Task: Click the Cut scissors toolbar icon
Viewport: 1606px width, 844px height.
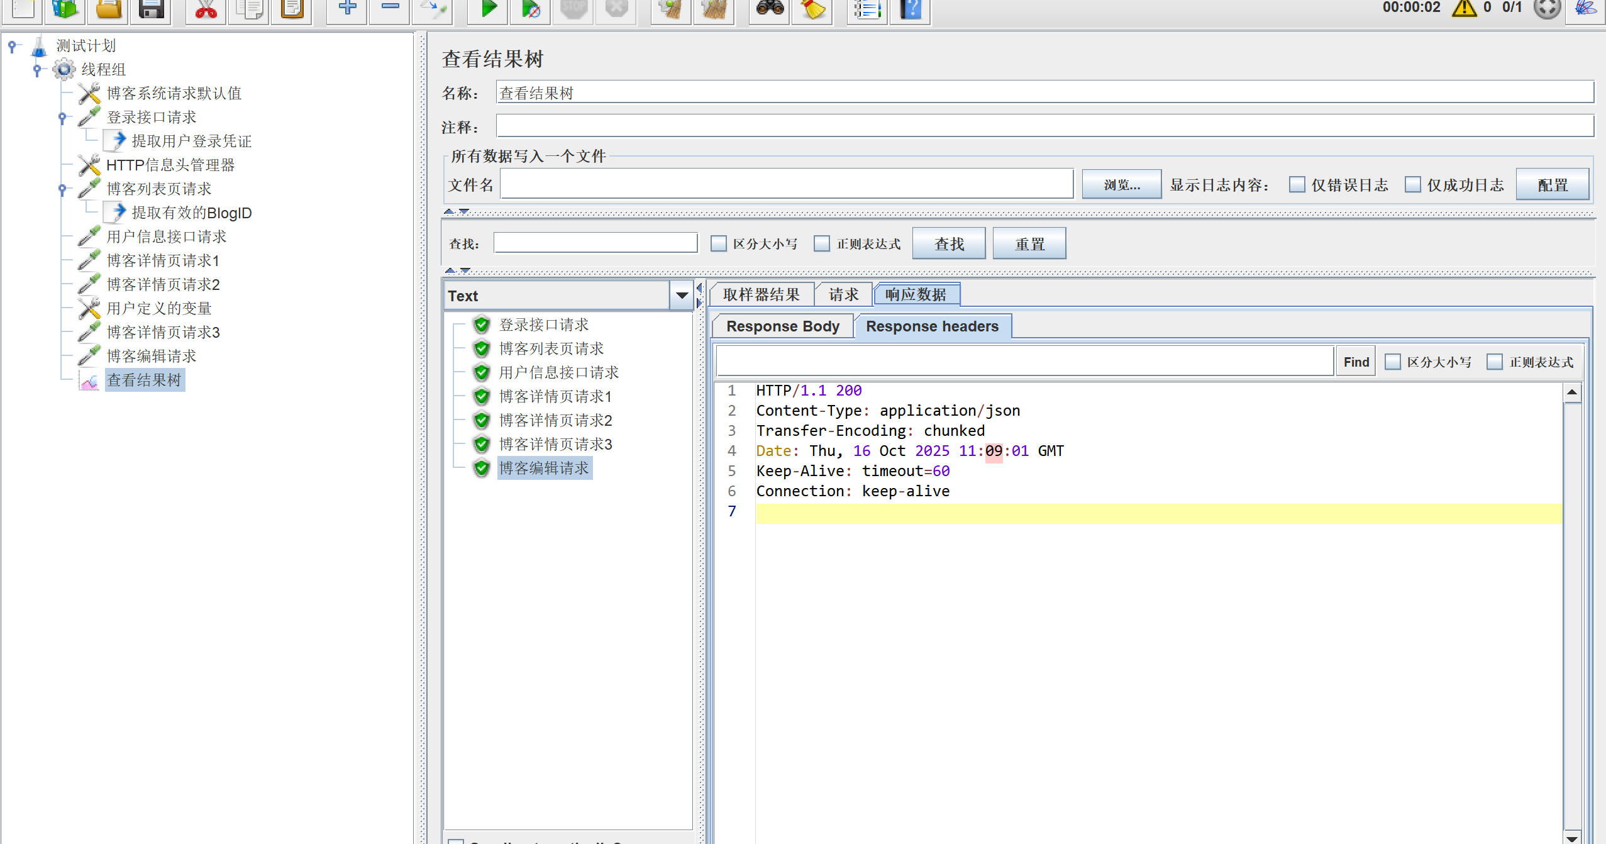Action: [206, 9]
